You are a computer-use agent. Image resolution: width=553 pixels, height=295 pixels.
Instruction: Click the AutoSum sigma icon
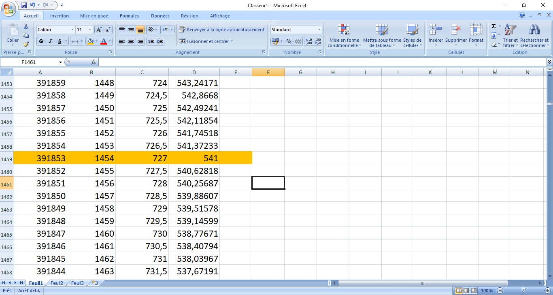[x=493, y=26]
